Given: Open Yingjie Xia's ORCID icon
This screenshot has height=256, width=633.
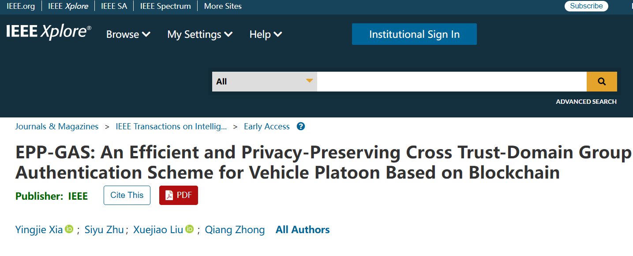Looking at the screenshot, I should pyautogui.click(x=69, y=229).
